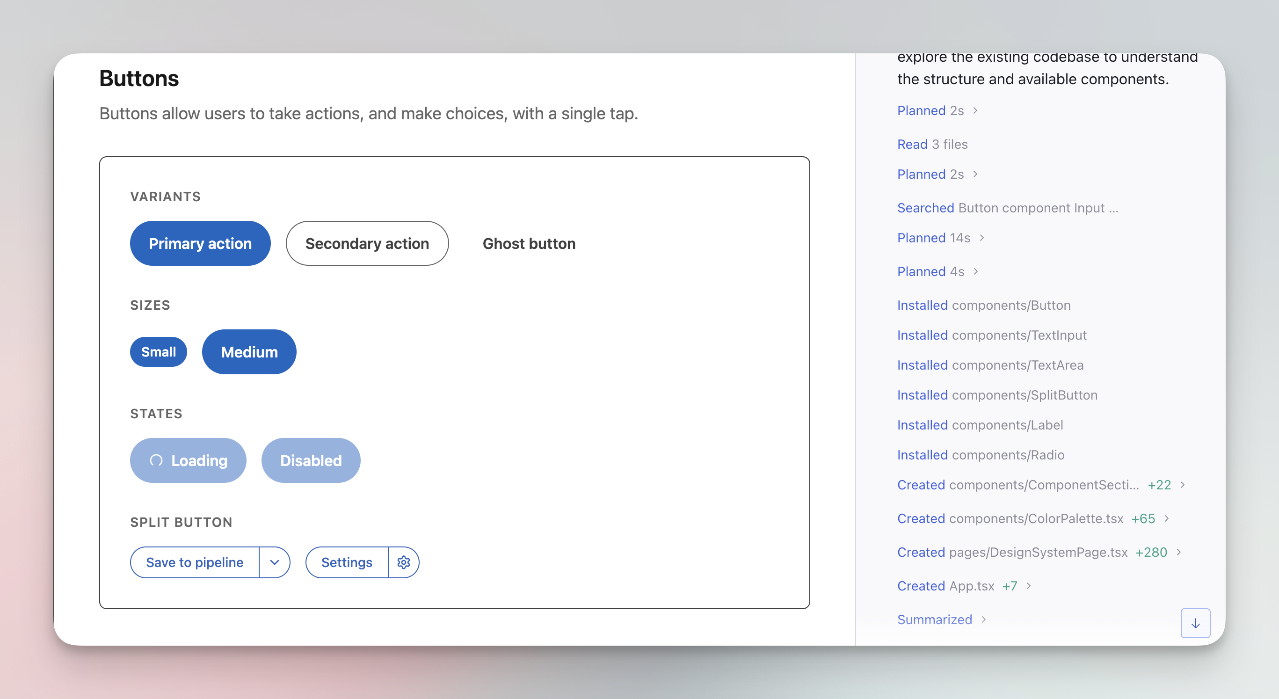Select the Secondary action button
Image resolution: width=1279 pixels, height=699 pixels.
pyautogui.click(x=367, y=243)
